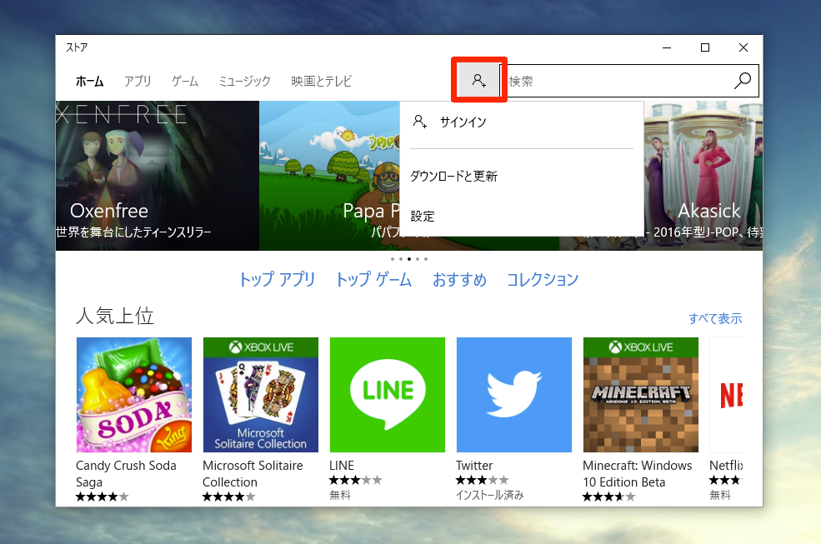Open Minecraft Windows 10 Edition tile
The image size is (821, 544).
641,395
